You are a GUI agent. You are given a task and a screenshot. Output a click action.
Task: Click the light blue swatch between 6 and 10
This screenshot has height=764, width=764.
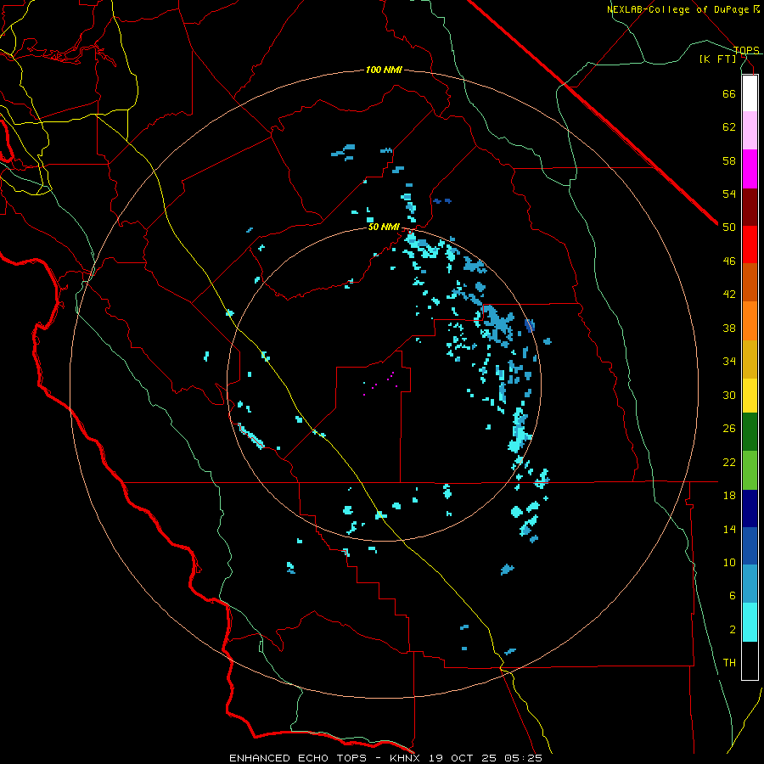[x=750, y=584]
